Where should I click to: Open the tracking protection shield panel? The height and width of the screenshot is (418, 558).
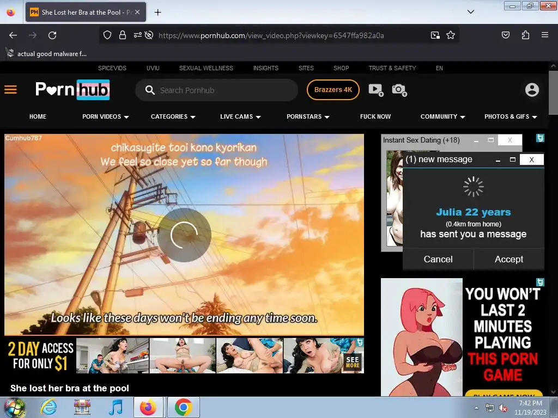tap(107, 35)
